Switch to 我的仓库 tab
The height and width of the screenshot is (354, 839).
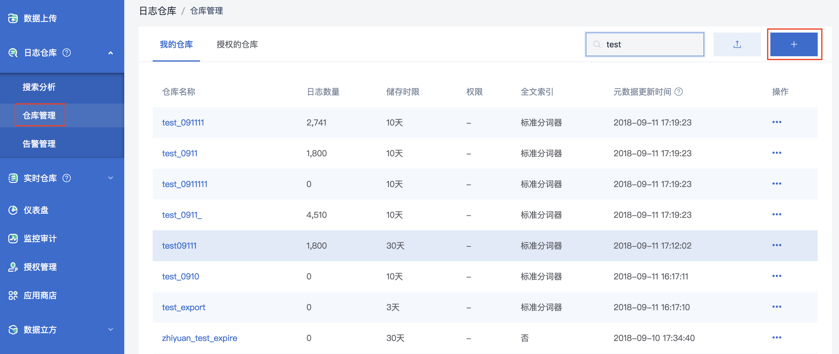(x=176, y=44)
